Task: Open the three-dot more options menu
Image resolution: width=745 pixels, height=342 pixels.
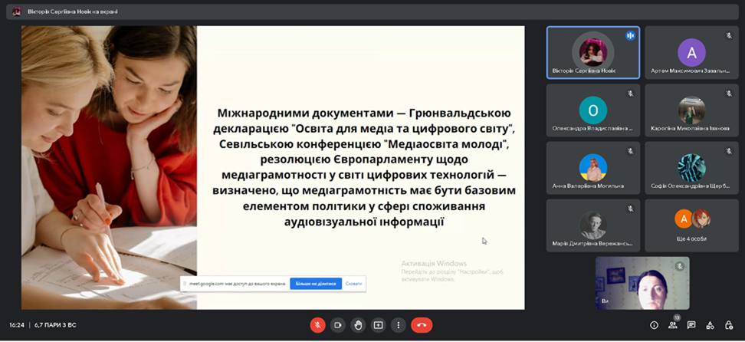Action: click(x=398, y=325)
